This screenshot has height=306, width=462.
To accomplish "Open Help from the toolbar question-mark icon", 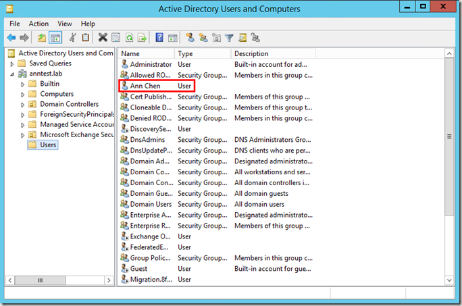I will (159, 38).
